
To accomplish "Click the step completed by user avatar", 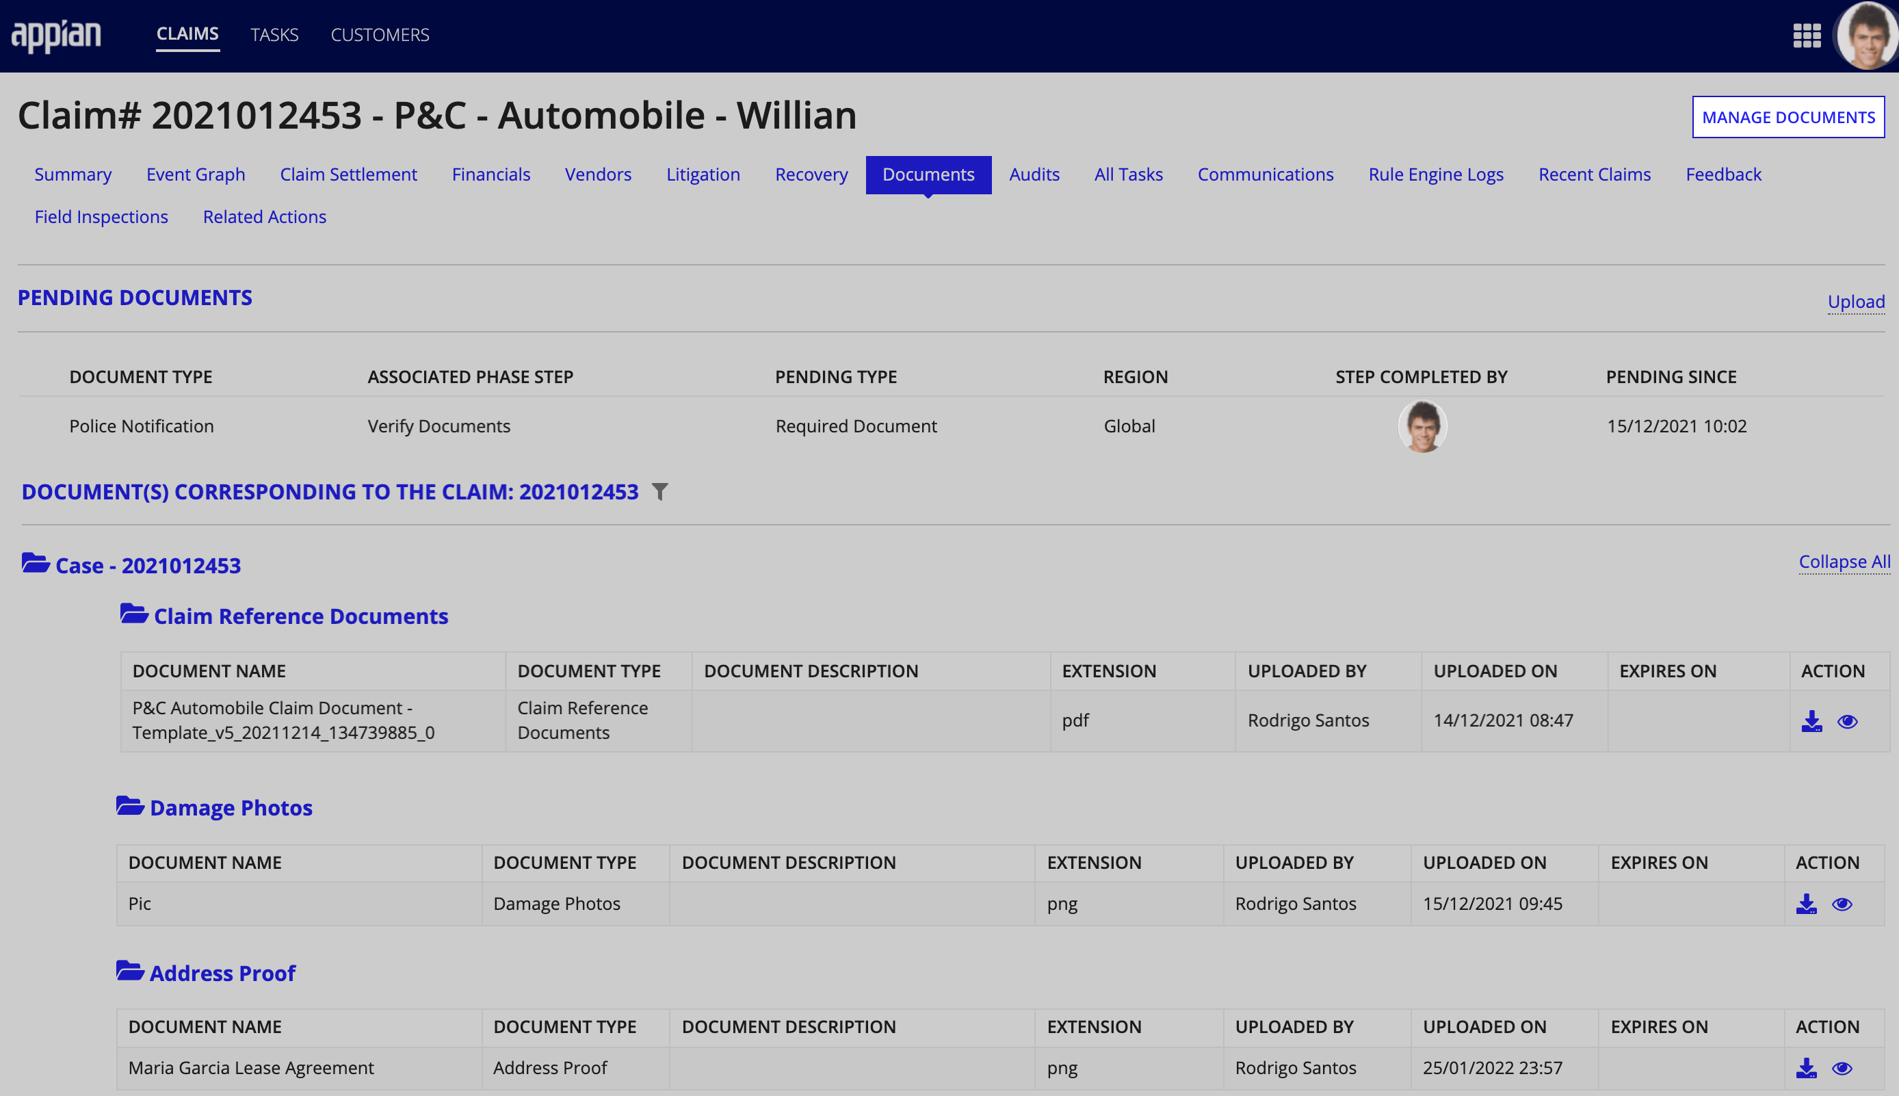I will [1422, 424].
